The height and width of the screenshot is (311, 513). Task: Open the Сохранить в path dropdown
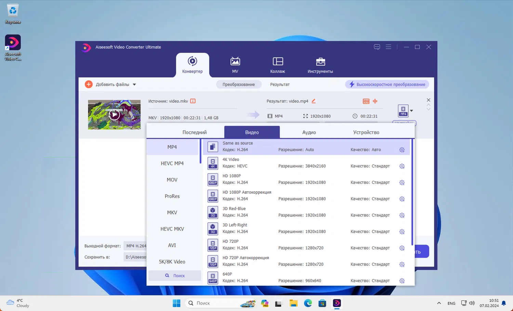click(135, 257)
